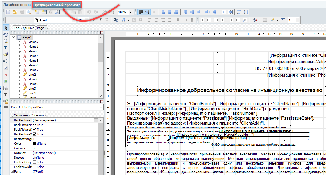Open the zoom percentage dropdown

coord(130,12)
